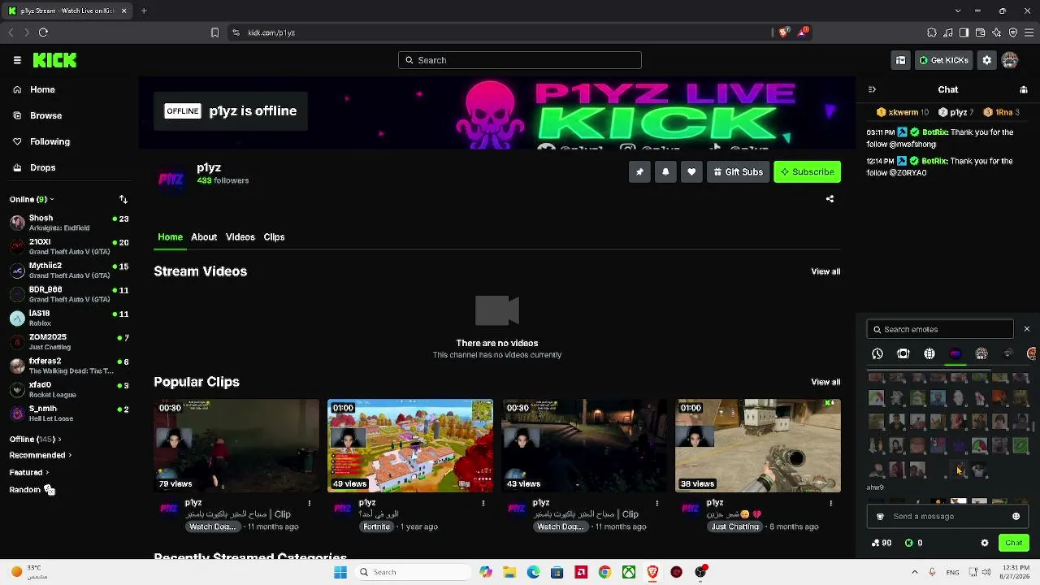Open Brave main menu
1040x585 pixels.
[x=1029, y=32]
